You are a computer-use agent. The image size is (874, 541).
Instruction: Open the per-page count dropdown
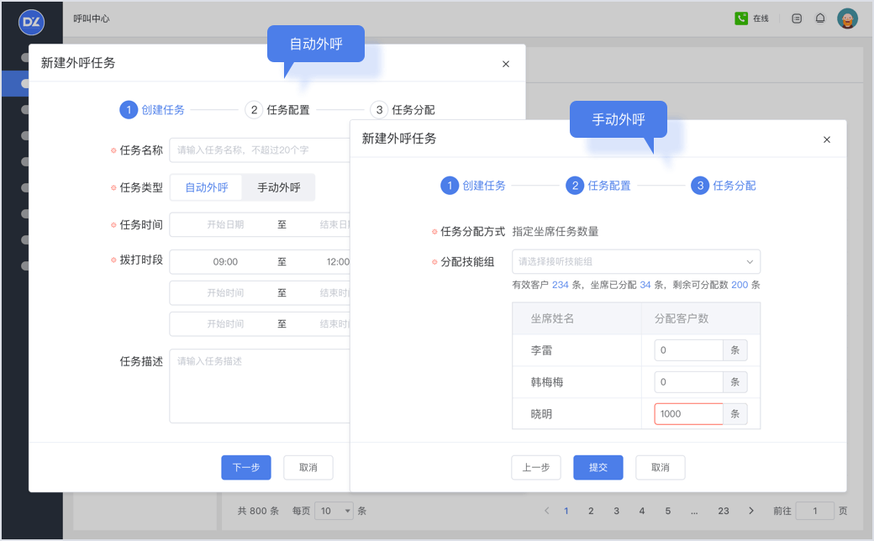pyautogui.click(x=334, y=511)
